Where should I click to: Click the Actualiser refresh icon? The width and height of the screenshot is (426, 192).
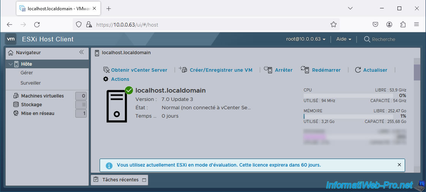tap(358, 70)
